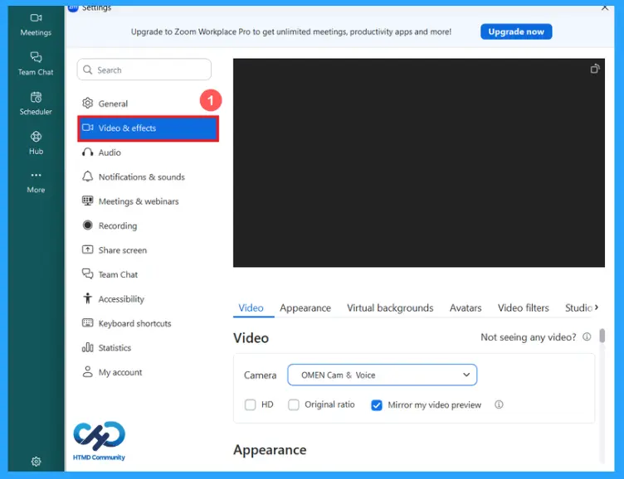Open Share screen settings
This screenshot has width=624, height=479.
pyautogui.click(x=148, y=250)
